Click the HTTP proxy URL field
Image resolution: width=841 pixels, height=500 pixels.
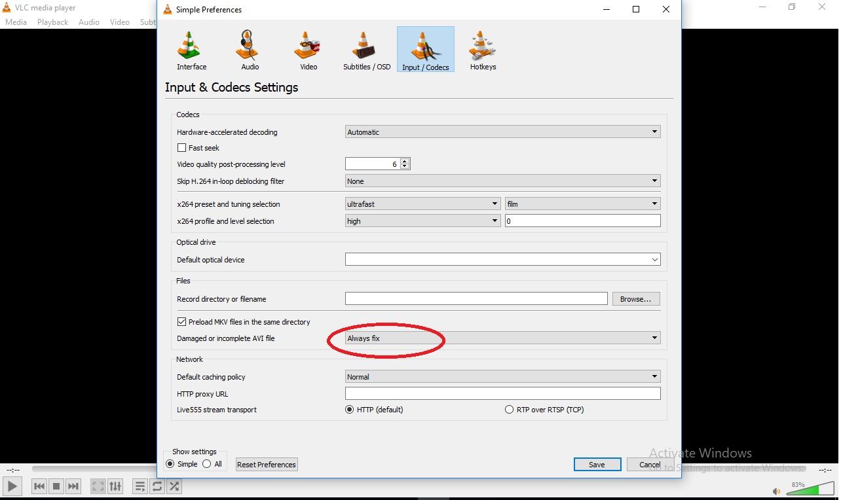pyautogui.click(x=502, y=393)
